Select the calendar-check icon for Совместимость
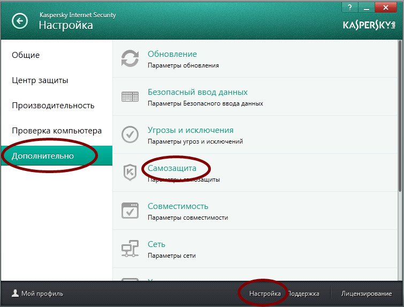The image size is (404, 307). pyautogui.click(x=130, y=211)
